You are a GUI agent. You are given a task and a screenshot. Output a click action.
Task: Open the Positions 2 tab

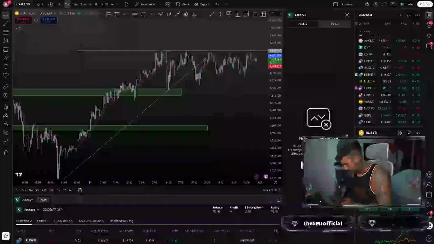pyautogui.click(x=24, y=221)
